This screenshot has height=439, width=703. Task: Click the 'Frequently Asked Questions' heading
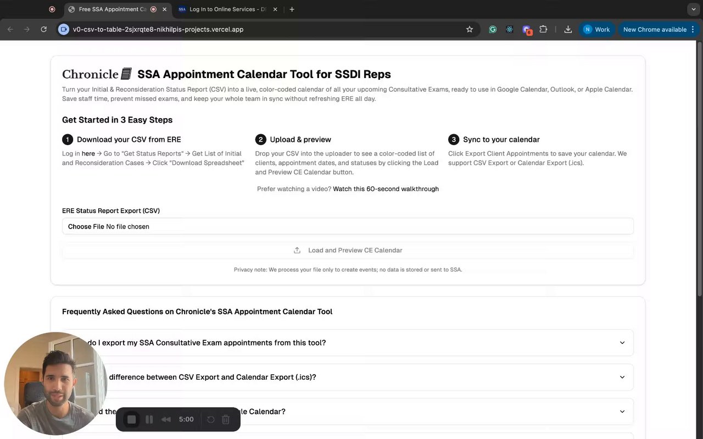197,312
